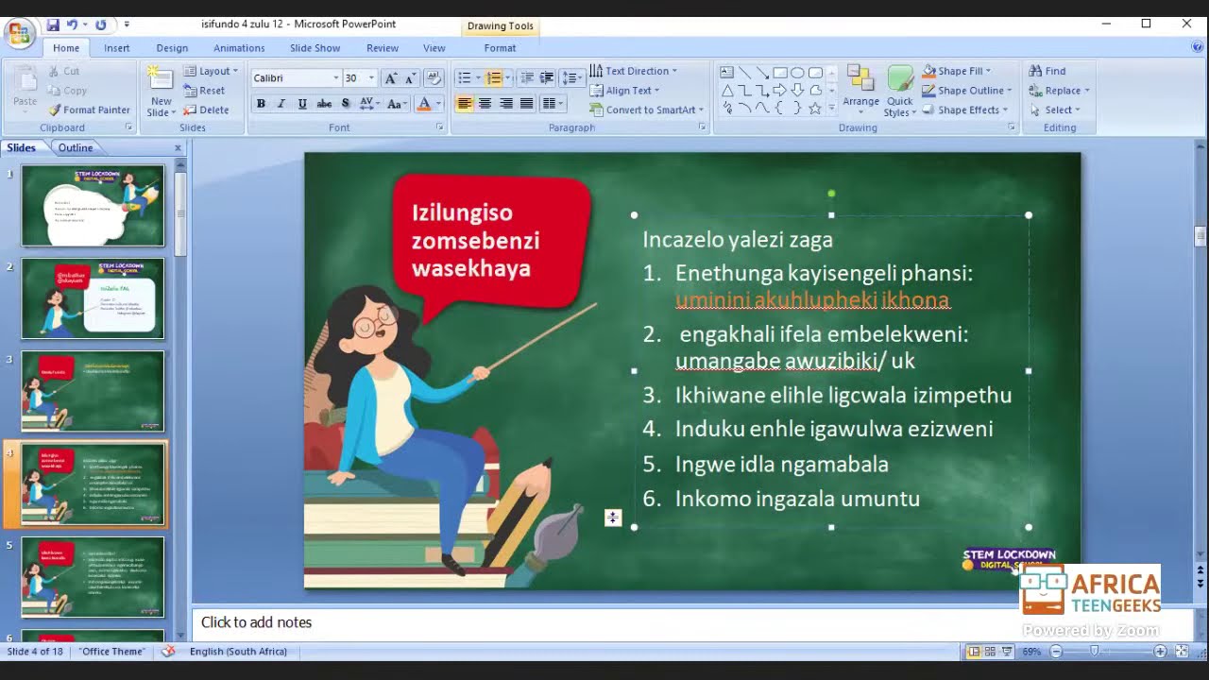Open the Select menu in Editing
Screen dimensions: 1209x680
[1055, 110]
